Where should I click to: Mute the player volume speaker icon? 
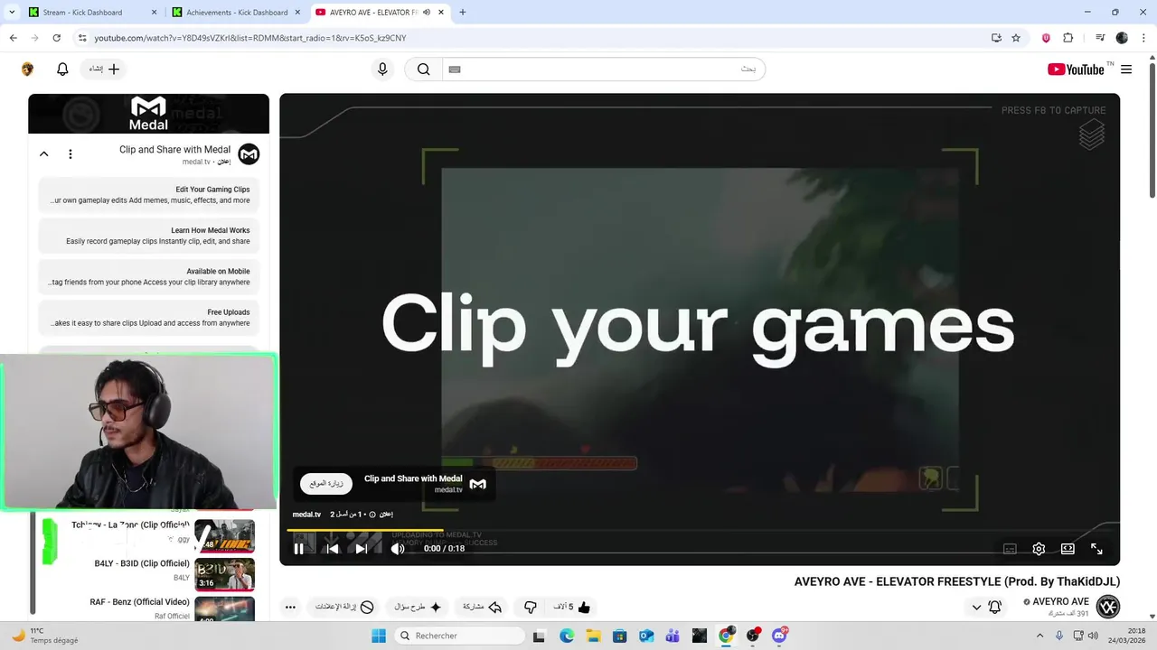coord(398,549)
